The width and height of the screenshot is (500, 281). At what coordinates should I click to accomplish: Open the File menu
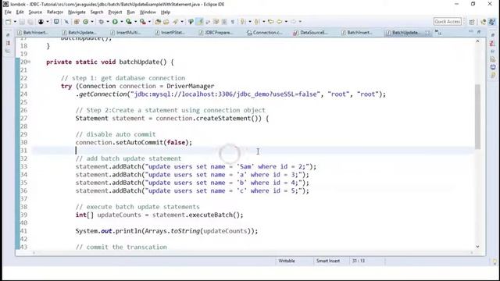(8, 12)
